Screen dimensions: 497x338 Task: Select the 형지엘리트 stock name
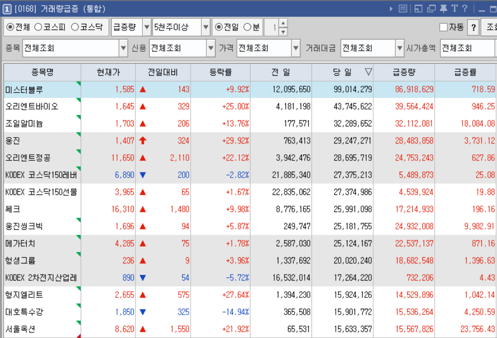(x=24, y=295)
